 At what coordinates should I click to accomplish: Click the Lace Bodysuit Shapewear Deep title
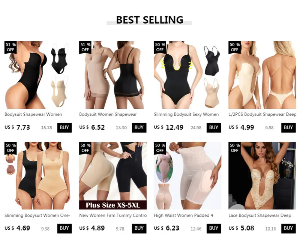pyautogui.click(x=259, y=216)
